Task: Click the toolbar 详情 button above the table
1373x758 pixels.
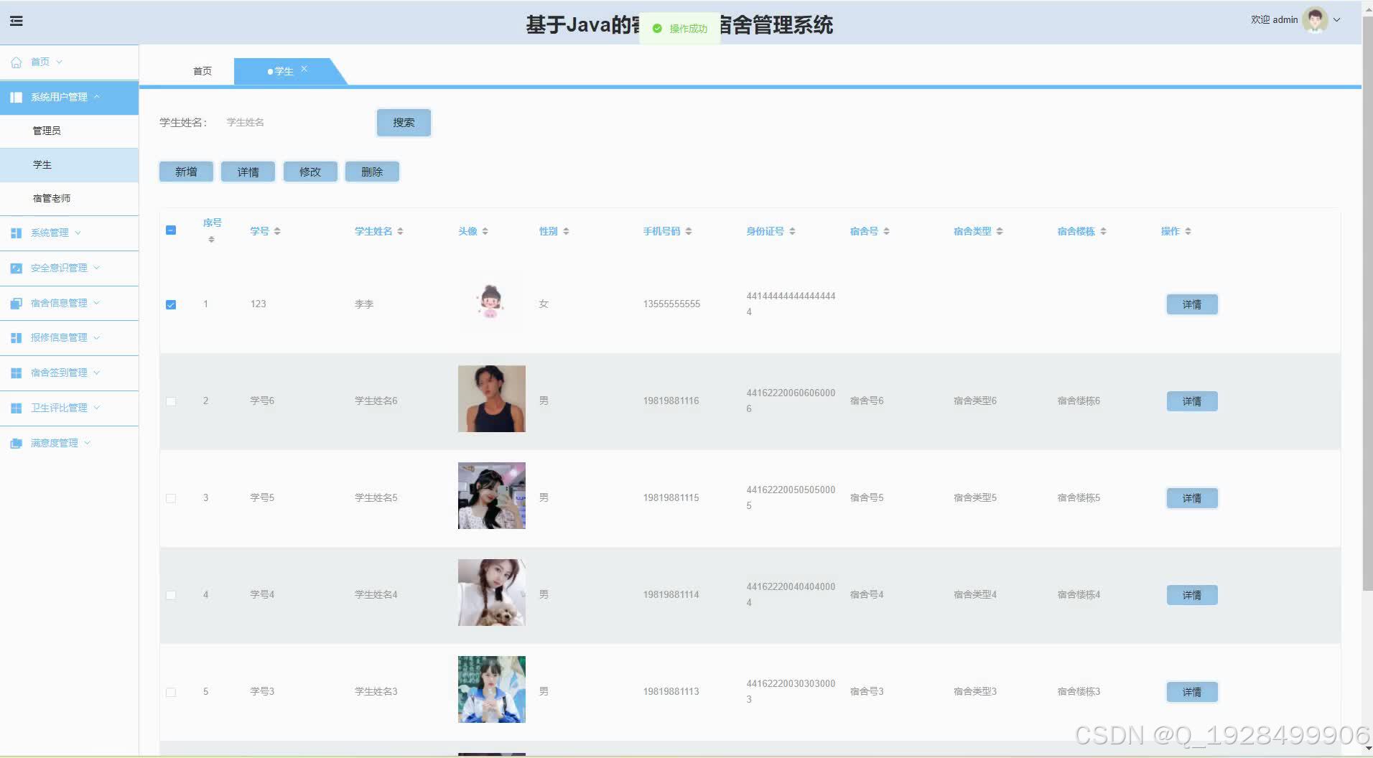Action: pos(248,172)
